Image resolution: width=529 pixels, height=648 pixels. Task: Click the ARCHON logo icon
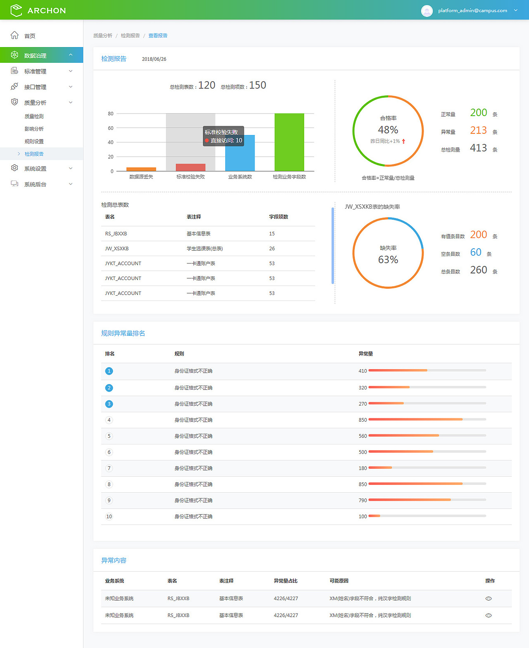(x=16, y=10)
